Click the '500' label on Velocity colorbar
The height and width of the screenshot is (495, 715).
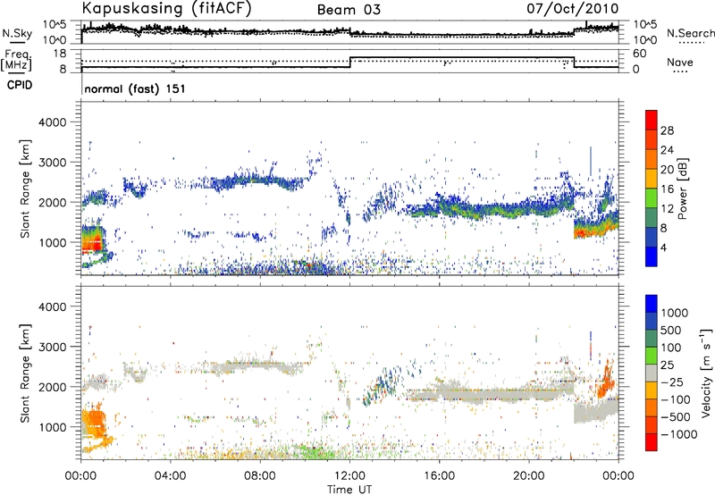coord(671,330)
